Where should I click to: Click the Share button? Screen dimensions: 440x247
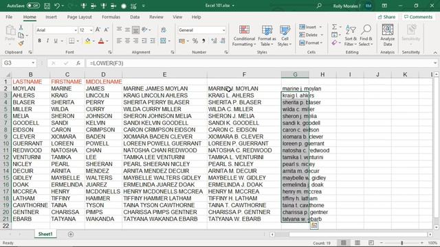coord(386,17)
